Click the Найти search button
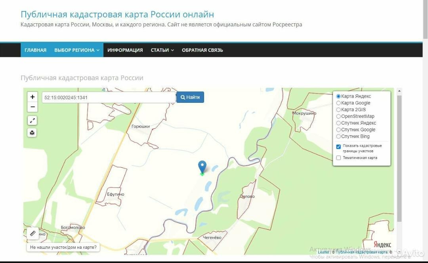The width and height of the screenshot is (428, 263). tap(190, 97)
